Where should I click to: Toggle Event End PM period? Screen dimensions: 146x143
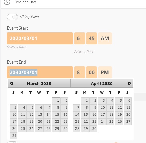(105, 72)
